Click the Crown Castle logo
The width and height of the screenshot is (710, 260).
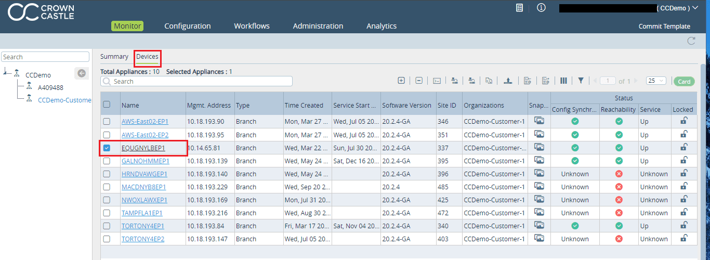point(41,12)
